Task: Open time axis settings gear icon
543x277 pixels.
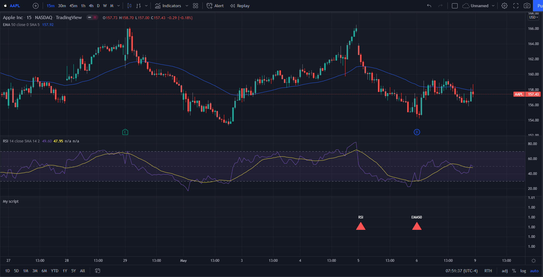Action: tap(534, 261)
